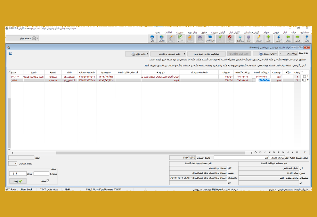
Task: Click the شناسه صیادی column header
Action: pos(199,72)
